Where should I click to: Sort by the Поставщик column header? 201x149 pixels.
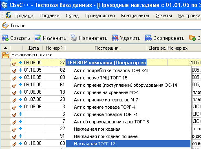tap(106, 48)
